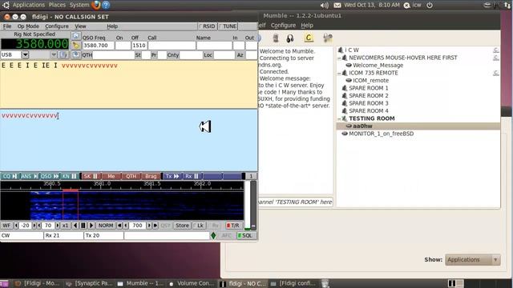This screenshot has width=513, height=288.
Task: Open the volume speaker indicator in the top panel
Action: [x=324, y=6]
